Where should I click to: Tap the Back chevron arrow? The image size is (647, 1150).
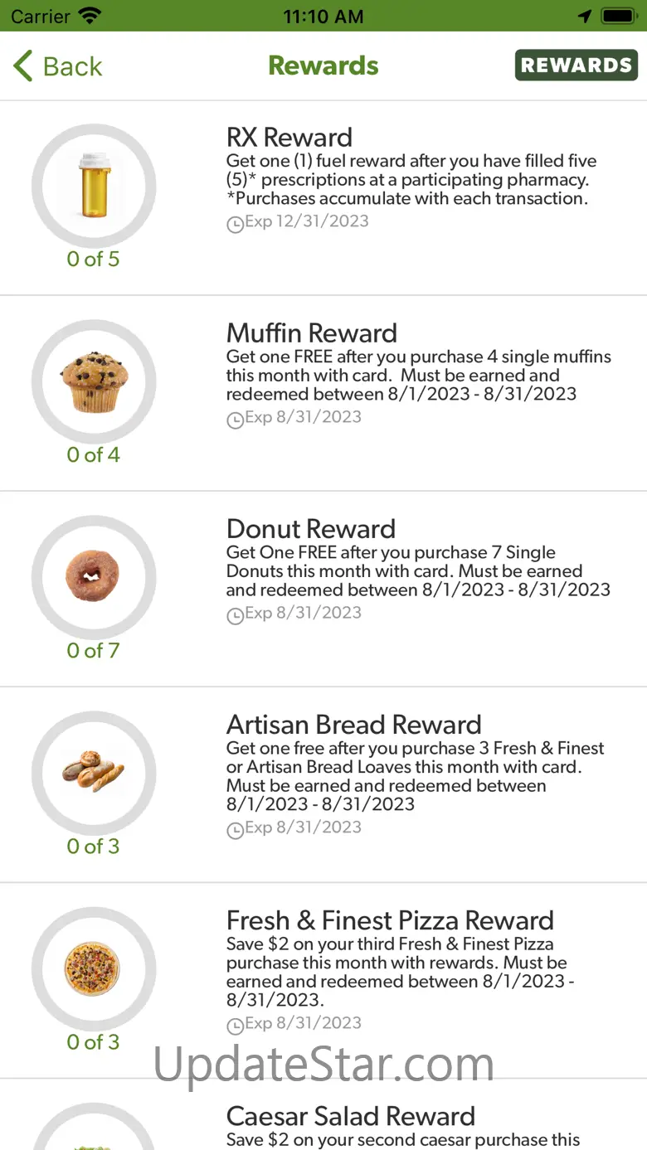pyautogui.click(x=23, y=66)
